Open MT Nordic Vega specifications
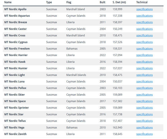Viewport: 167px width, 139px height. pos(144,128)
